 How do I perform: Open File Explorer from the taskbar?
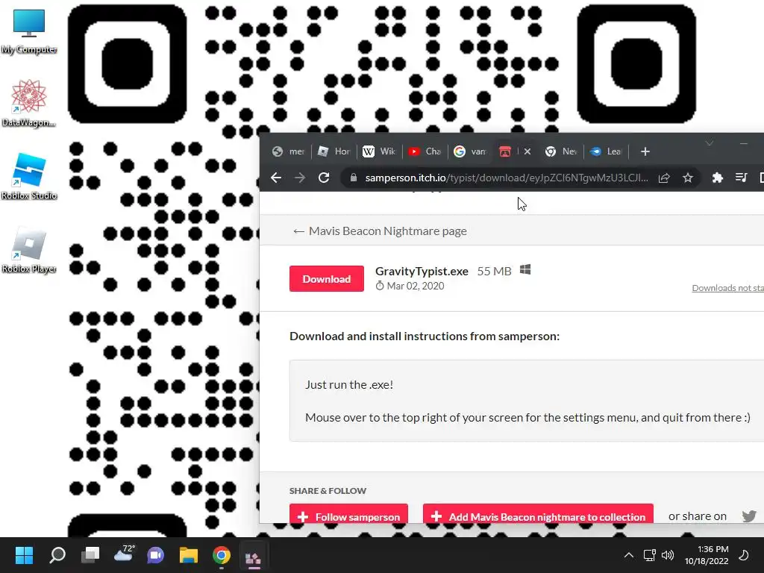[x=189, y=555]
